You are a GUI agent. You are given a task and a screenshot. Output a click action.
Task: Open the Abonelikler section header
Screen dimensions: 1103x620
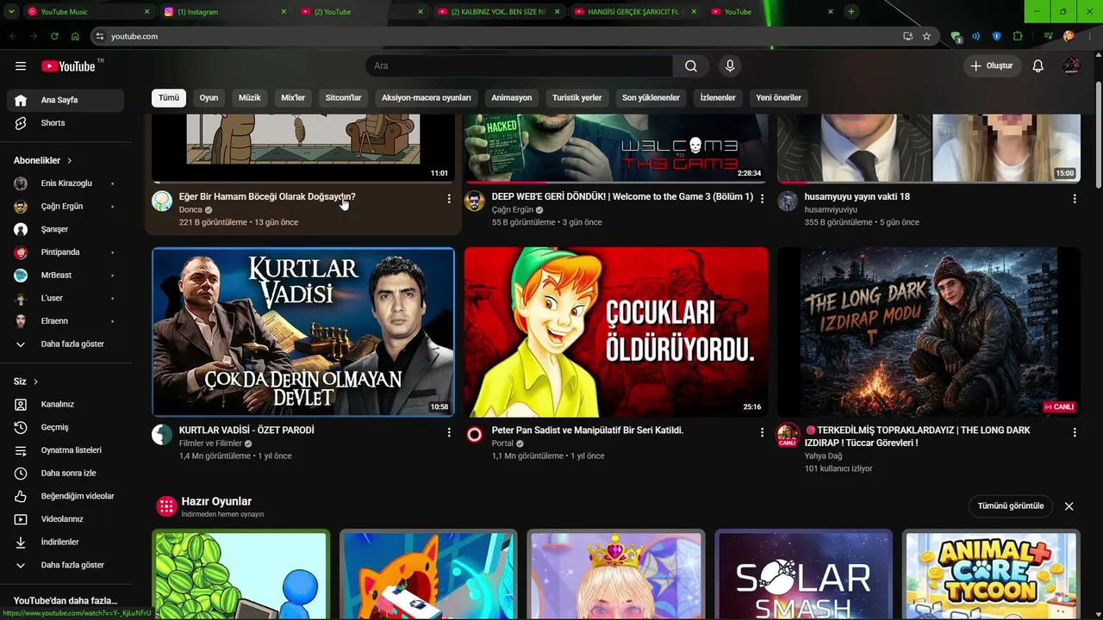click(43, 161)
